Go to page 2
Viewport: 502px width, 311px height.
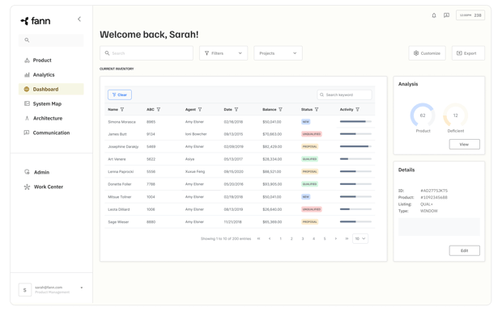point(291,239)
